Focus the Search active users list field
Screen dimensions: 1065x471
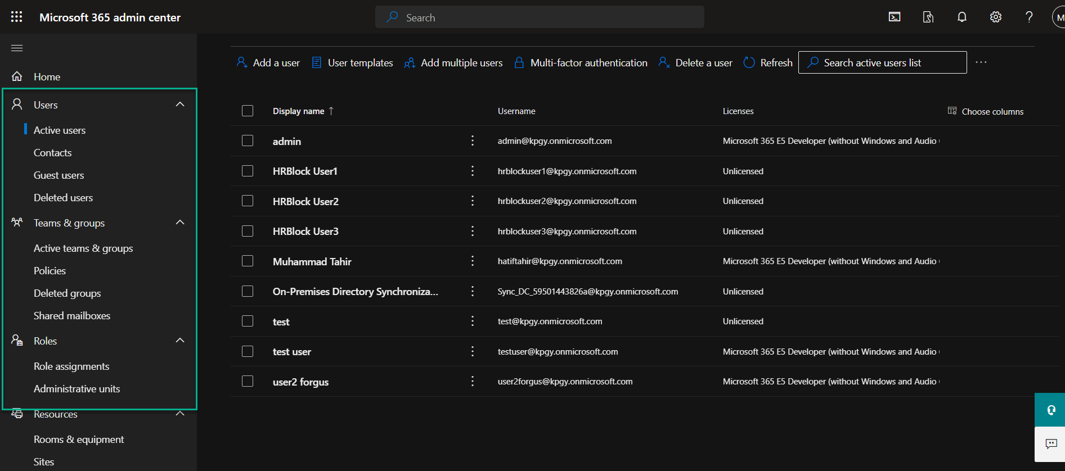(x=882, y=62)
